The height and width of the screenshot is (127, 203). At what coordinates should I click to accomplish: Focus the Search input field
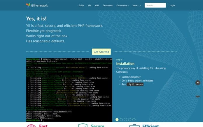point(155,5)
